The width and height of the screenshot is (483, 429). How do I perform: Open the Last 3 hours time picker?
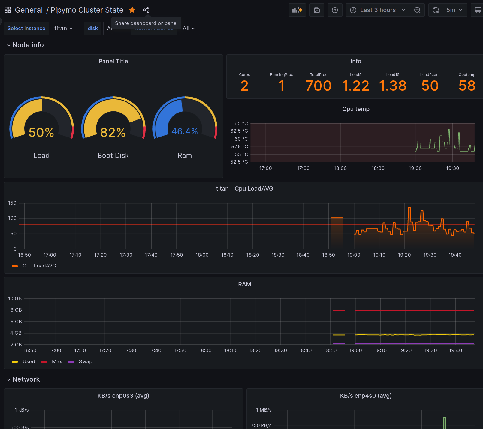click(x=378, y=10)
